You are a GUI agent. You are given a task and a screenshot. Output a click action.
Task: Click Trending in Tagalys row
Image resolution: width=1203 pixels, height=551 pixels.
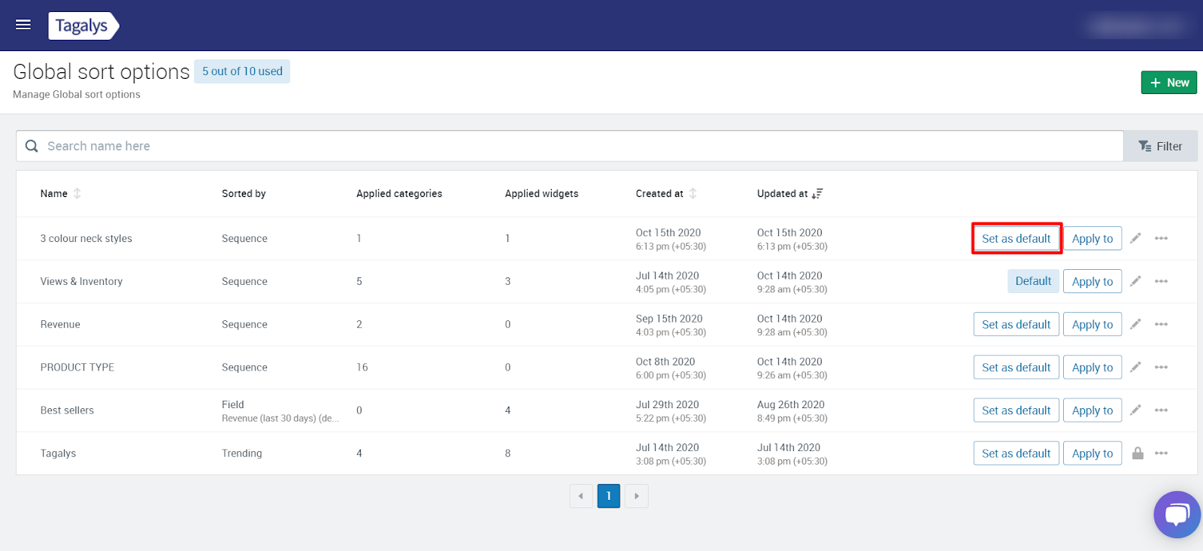(242, 453)
